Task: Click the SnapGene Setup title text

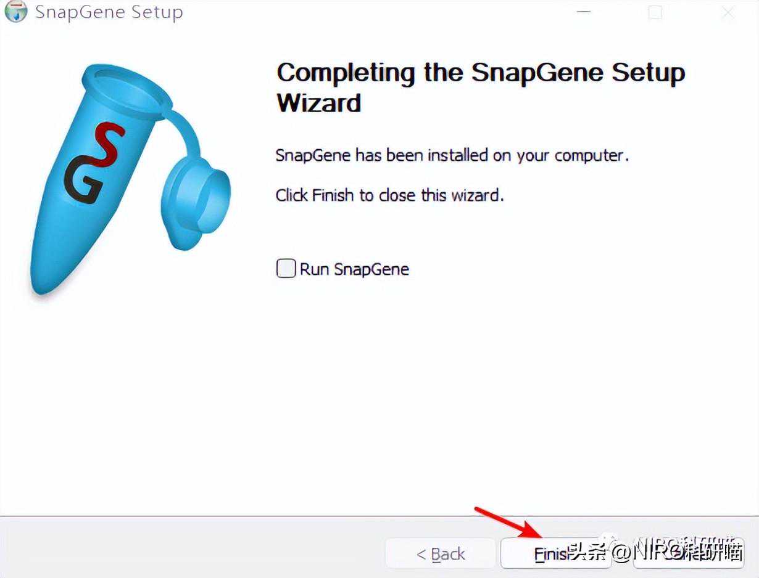Action: 109,12
